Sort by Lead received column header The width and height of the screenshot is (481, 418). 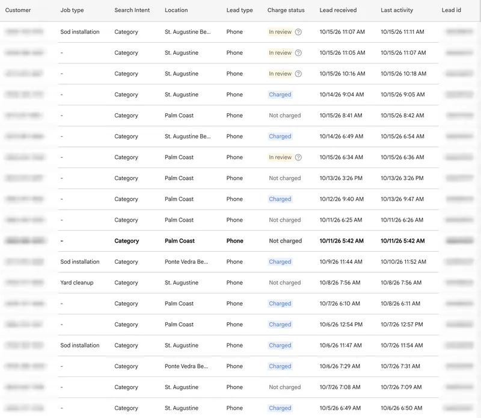tap(338, 10)
